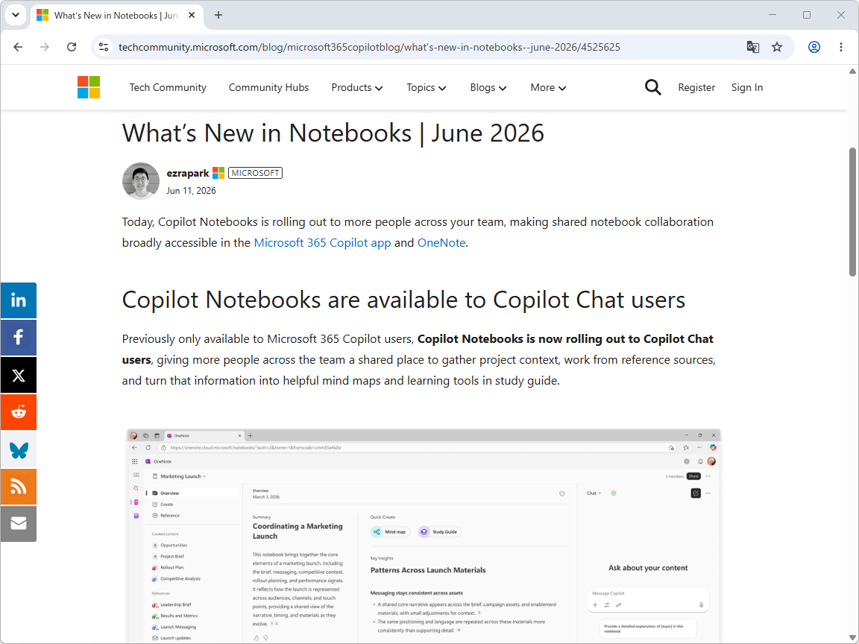Viewport: 859px width, 644px height.
Task: Reload the current page
Action: 72,47
